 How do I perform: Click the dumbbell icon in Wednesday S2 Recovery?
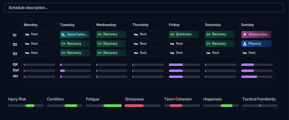(x=100, y=44)
